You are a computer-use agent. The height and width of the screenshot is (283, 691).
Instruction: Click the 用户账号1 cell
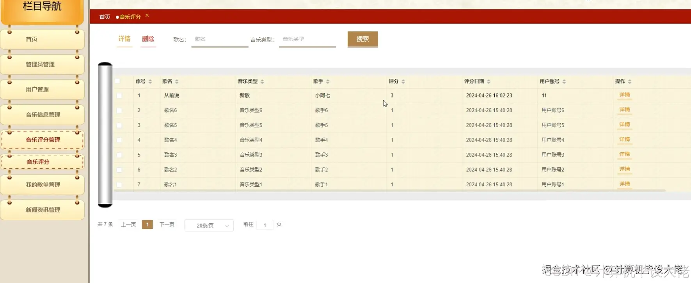(x=553, y=184)
